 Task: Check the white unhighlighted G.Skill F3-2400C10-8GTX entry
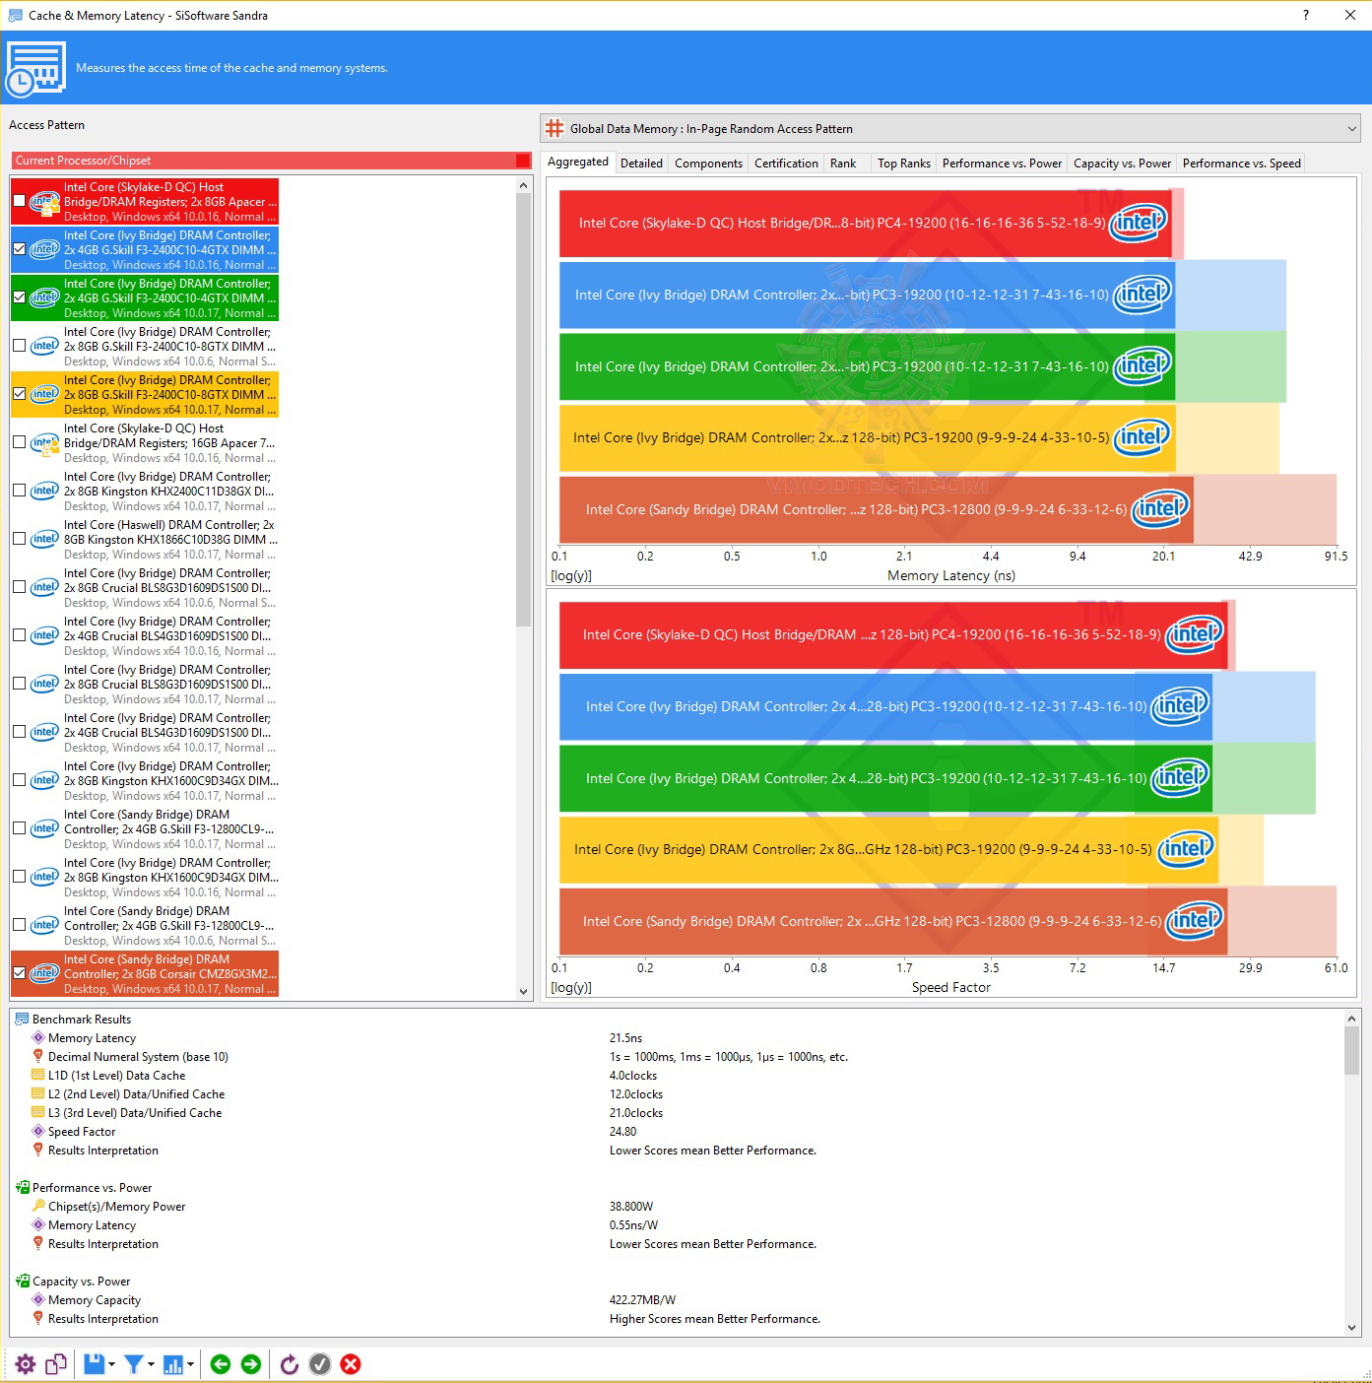[20, 346]
